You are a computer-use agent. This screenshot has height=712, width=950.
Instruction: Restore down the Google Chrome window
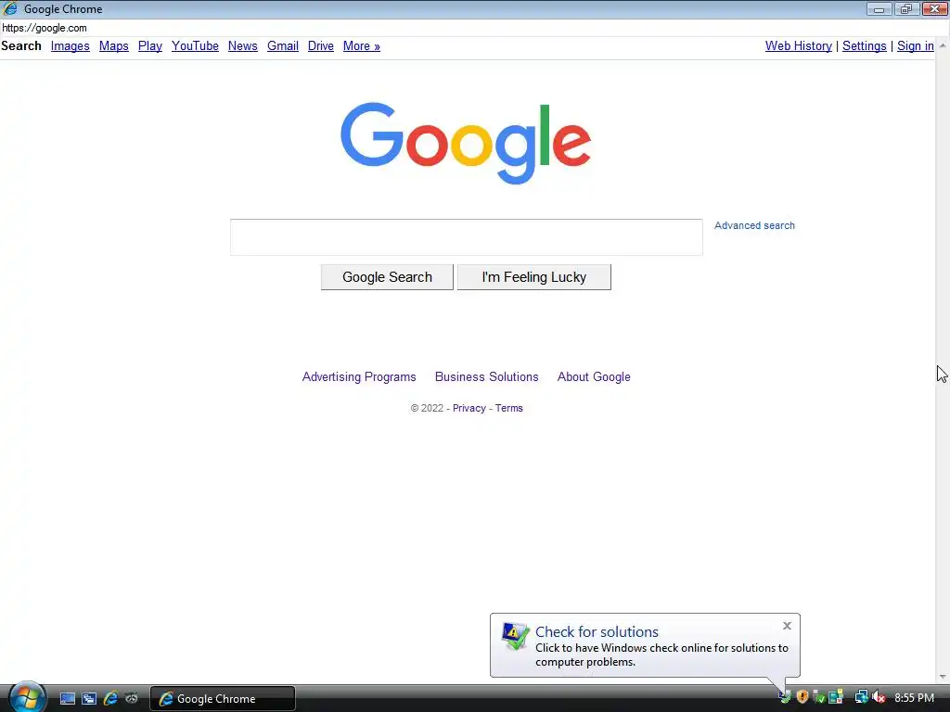(x=906, y=9)
